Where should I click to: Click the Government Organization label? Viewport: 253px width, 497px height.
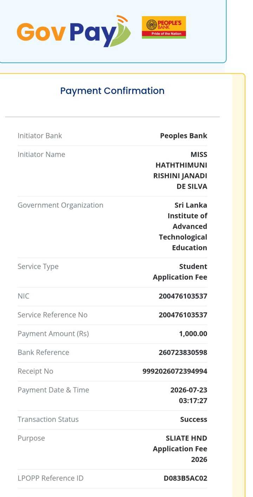[x=60, y=205]
